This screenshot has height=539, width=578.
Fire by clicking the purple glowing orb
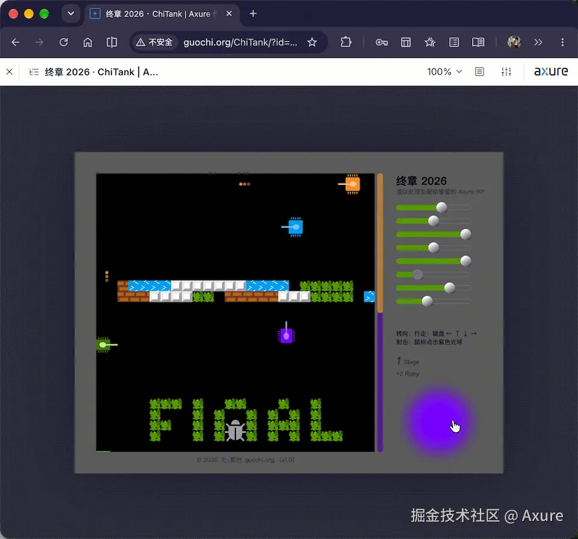[439, 422]
